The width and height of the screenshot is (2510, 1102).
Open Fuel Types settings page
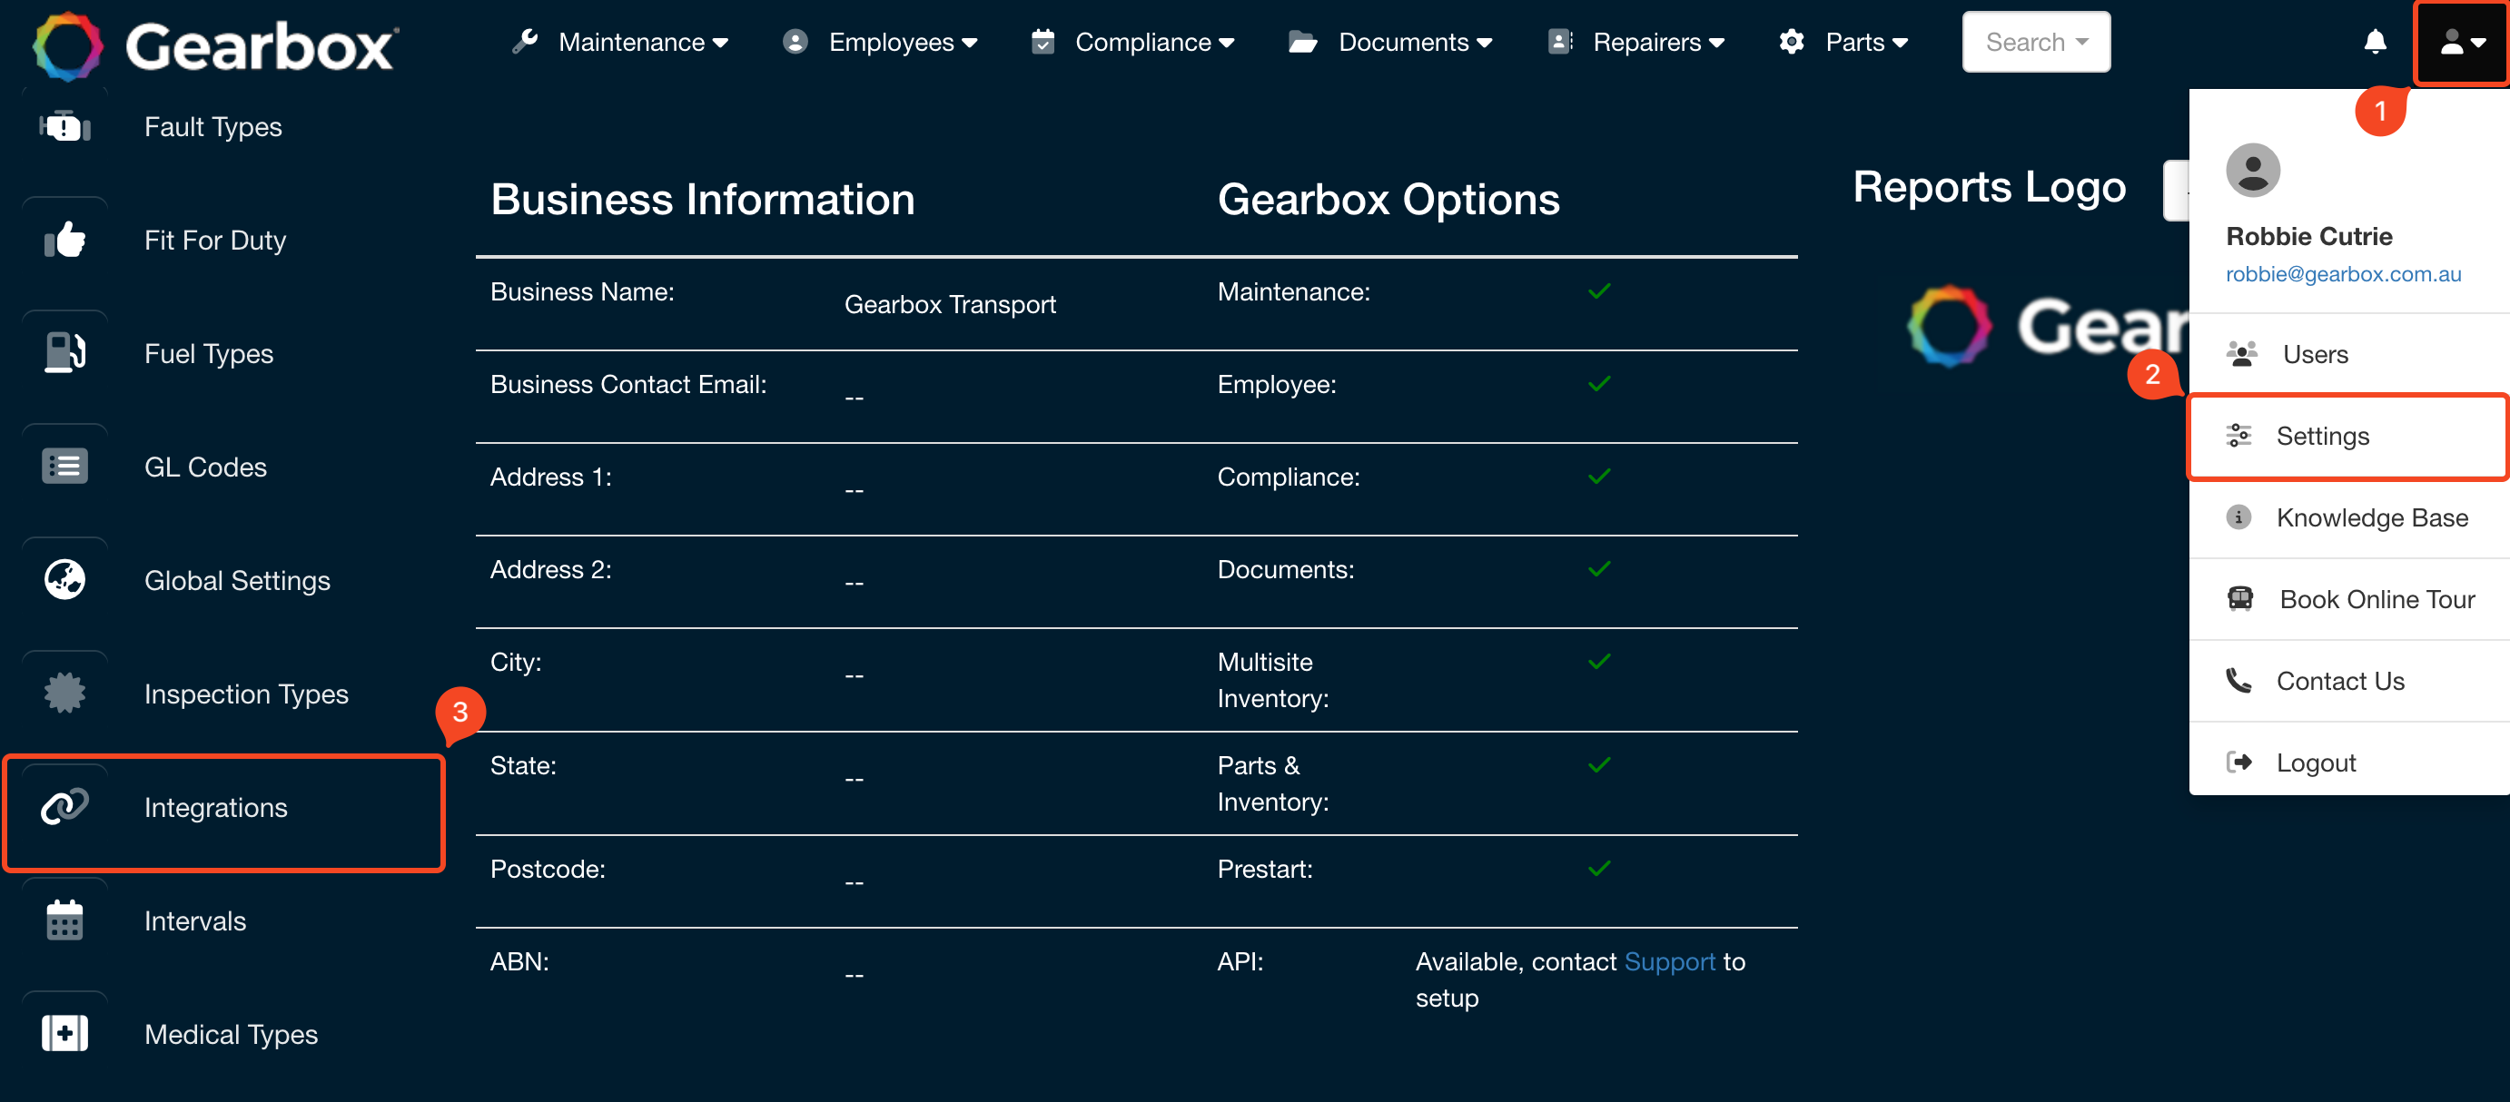click(209, 353)
